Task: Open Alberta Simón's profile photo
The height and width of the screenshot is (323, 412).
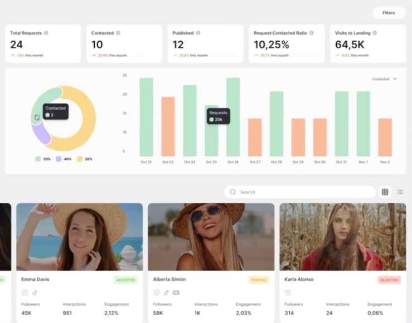Action: 211,237
